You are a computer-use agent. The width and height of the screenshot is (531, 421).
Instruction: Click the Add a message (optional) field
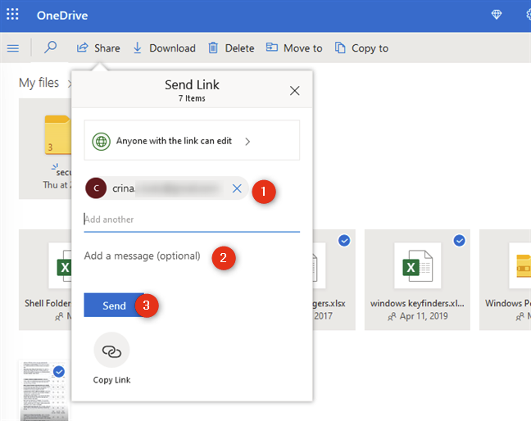[143, 256]
